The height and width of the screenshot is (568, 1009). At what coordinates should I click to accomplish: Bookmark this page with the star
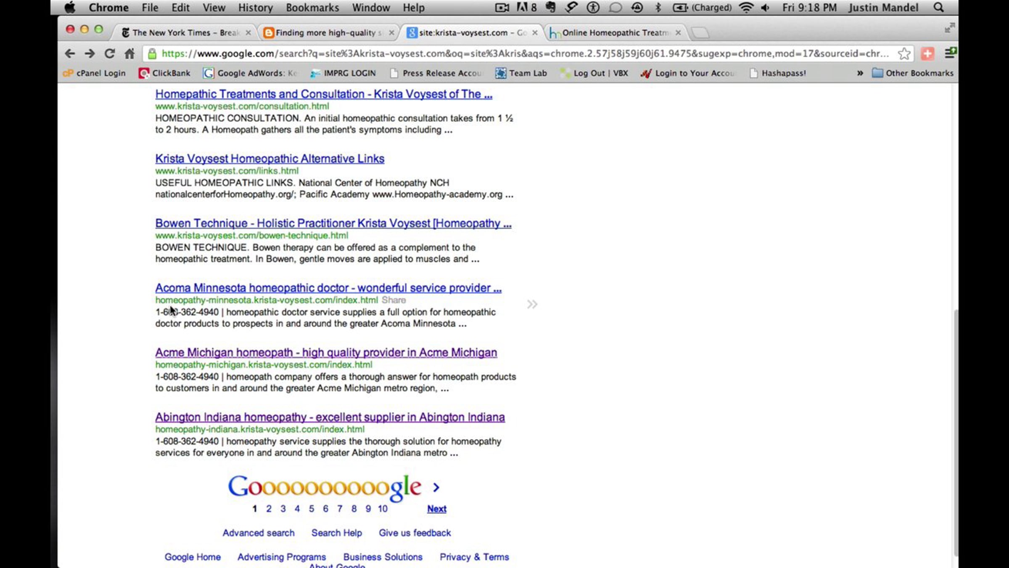pos(903,53)
